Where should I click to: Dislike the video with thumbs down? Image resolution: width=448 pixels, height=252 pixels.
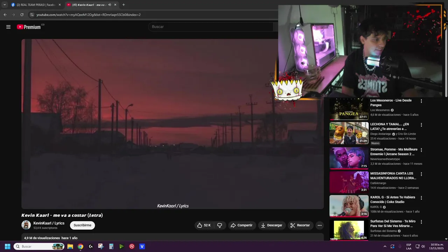(x=220, y=225)
